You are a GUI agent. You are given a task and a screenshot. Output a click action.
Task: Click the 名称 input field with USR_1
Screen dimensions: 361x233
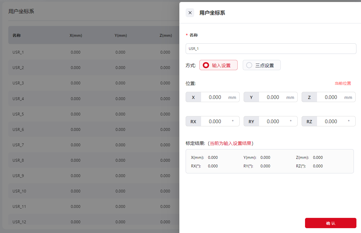pyautogui.click(x=271, y=49)
